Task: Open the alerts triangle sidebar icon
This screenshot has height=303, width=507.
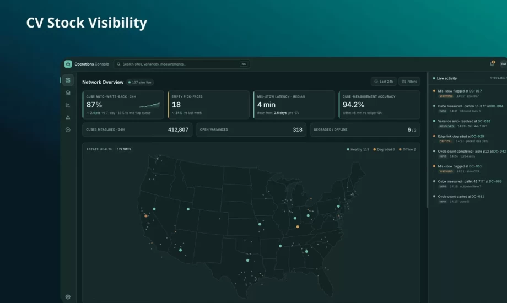Action: click(x=68, y=117)
